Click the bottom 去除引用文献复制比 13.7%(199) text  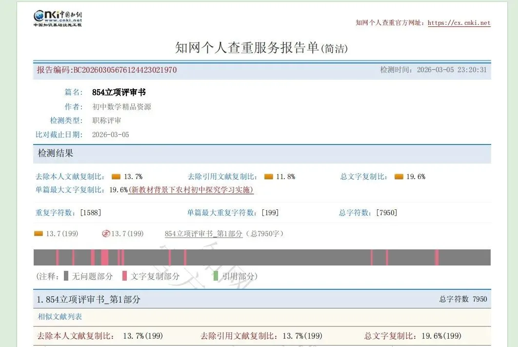(261, 336)
